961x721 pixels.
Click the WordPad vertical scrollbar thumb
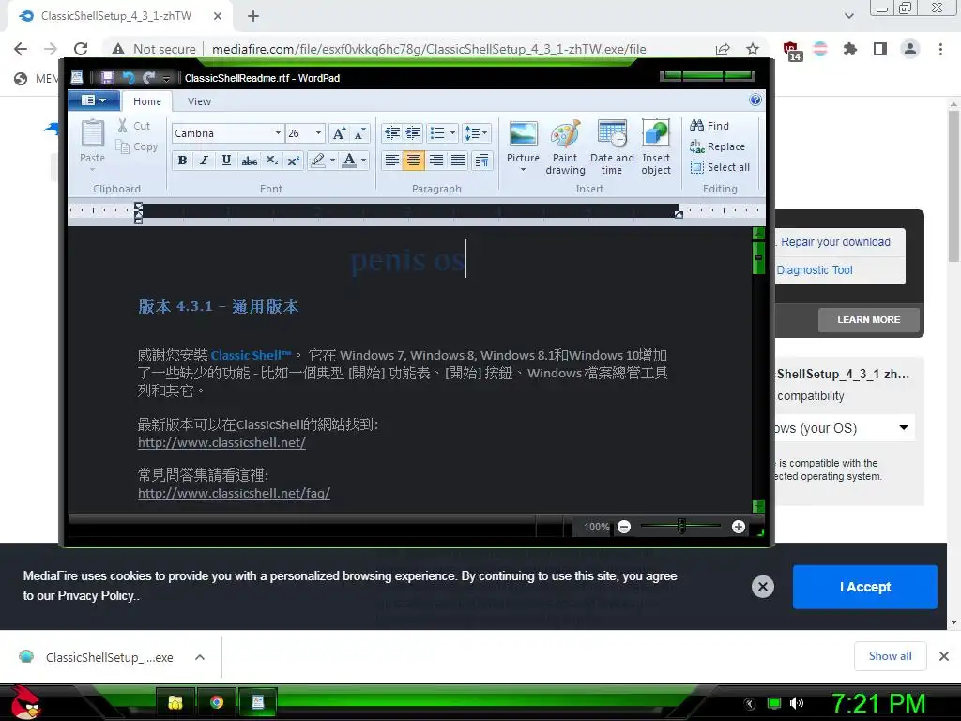coord(758,257)
